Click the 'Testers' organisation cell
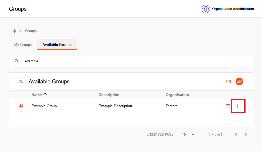262x152 pixels. (x=171, y=106)
